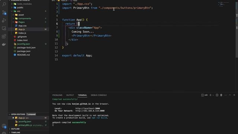Expand the components folder
This screenshot has height=134, width=238.
click(29, 18)
